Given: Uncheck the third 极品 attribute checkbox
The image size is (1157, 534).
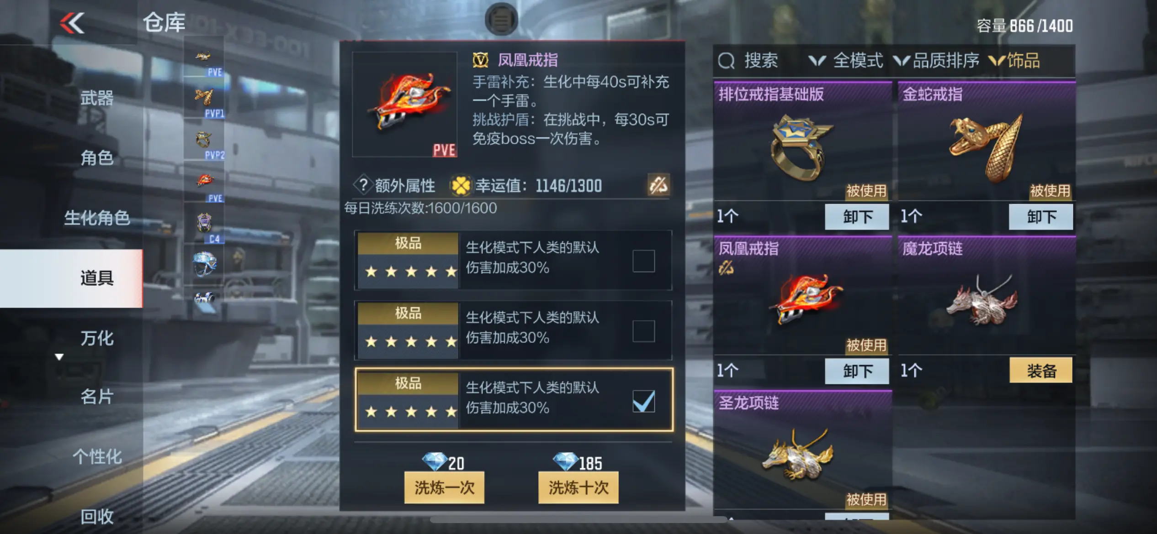Looking at the screenshot, I should click(643, 401).
